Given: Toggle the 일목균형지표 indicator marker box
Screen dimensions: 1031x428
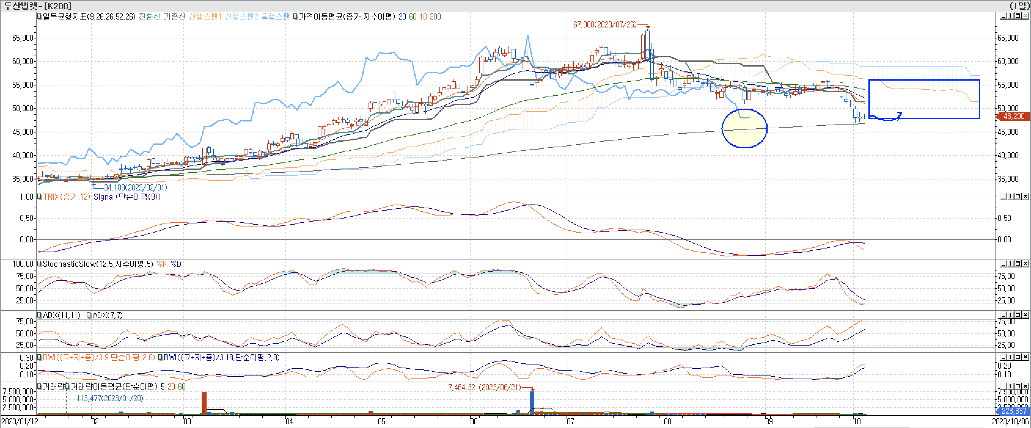Looking at the screenshot, I should click(x=39, y=16).
